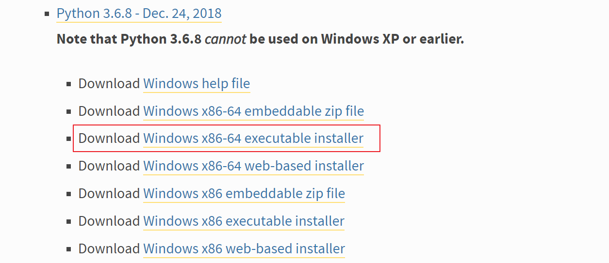Click "Download" text before x86 web-based installer
609x263 pixels.
109,249
